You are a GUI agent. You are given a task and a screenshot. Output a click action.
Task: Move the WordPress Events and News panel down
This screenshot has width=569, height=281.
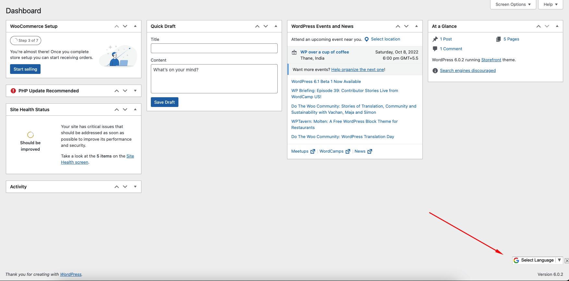(x=406, y=26)
